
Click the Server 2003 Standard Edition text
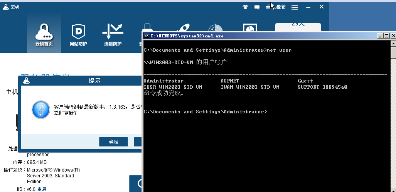tap(51, 179)
